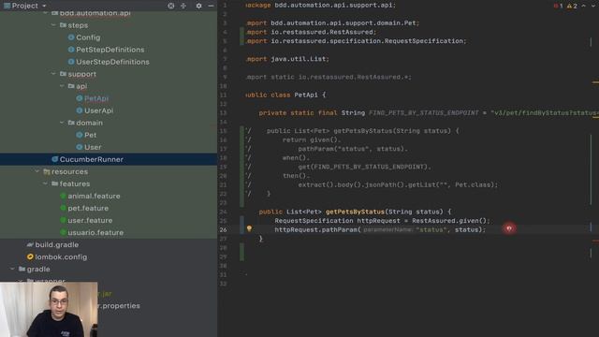Click the FIND_PETS_BY_STATUS_ENDPOINT constant declaration
The width and height of the screenshot is (599, 337).
coord(423,113)
